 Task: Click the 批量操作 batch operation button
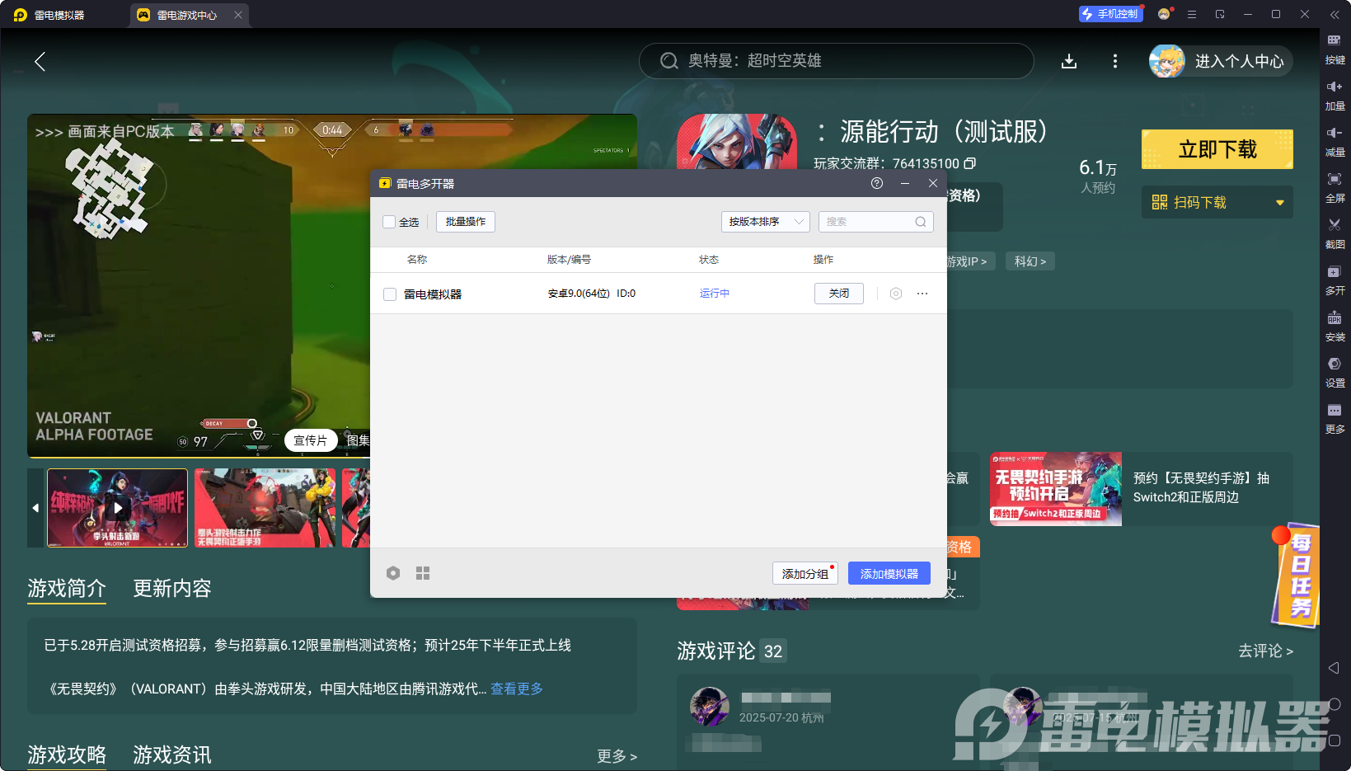[466, 222]
